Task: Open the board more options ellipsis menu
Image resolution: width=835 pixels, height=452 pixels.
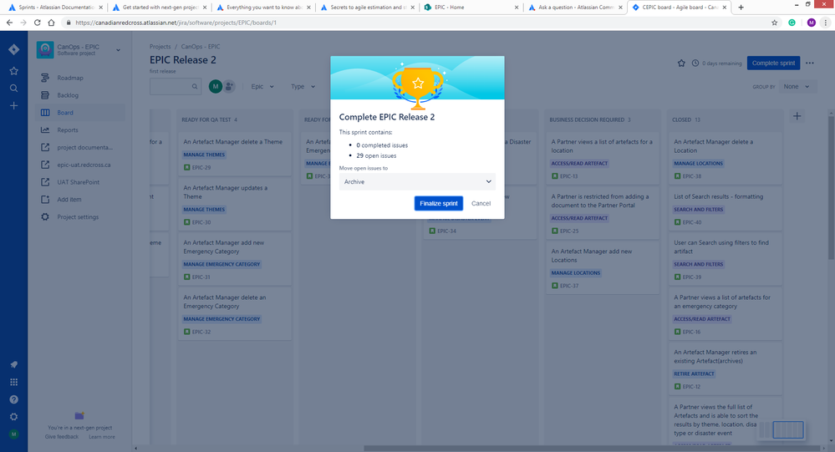Action: [x=809, y=63]
